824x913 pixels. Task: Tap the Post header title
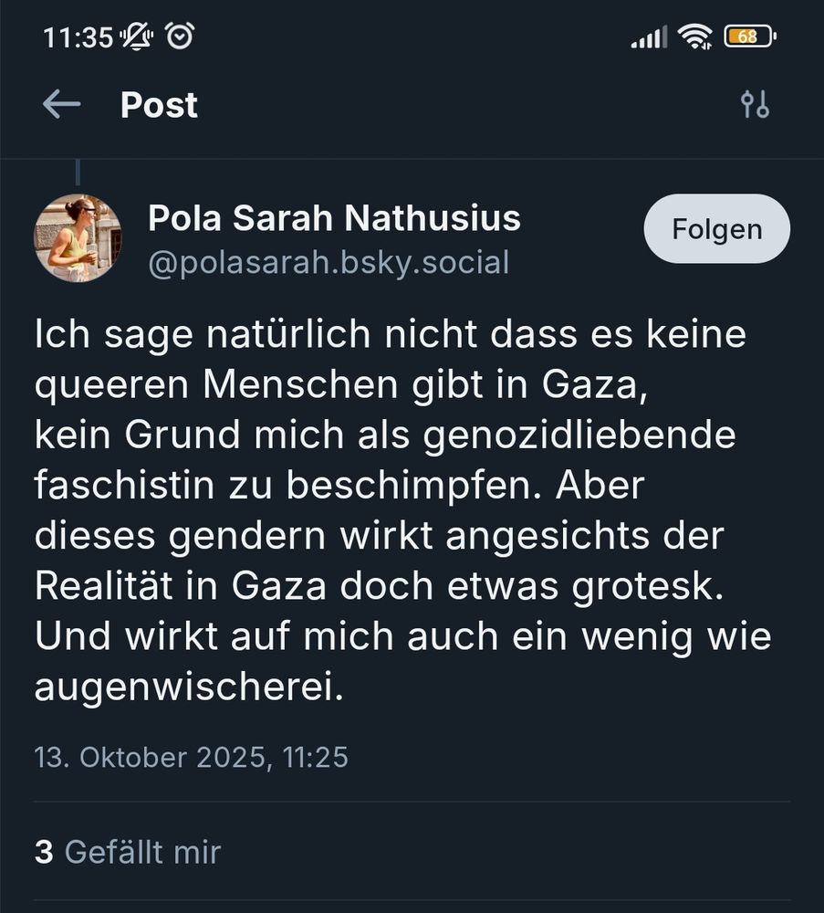point(158,104)
